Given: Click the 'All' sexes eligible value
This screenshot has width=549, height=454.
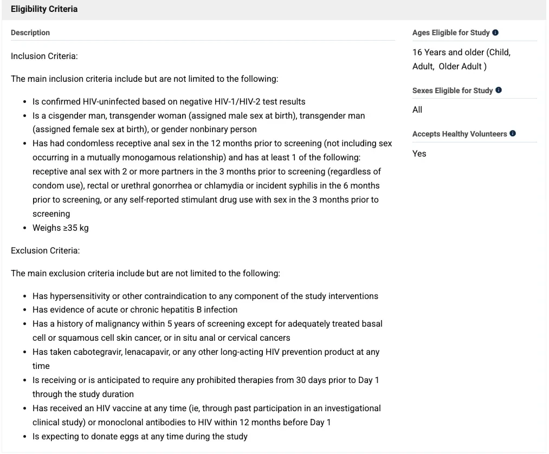Looking at the screenshot, I should pos(417,109).
